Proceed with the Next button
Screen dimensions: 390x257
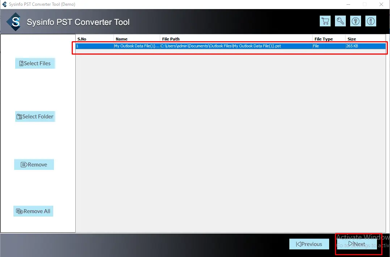pos(357,244)
